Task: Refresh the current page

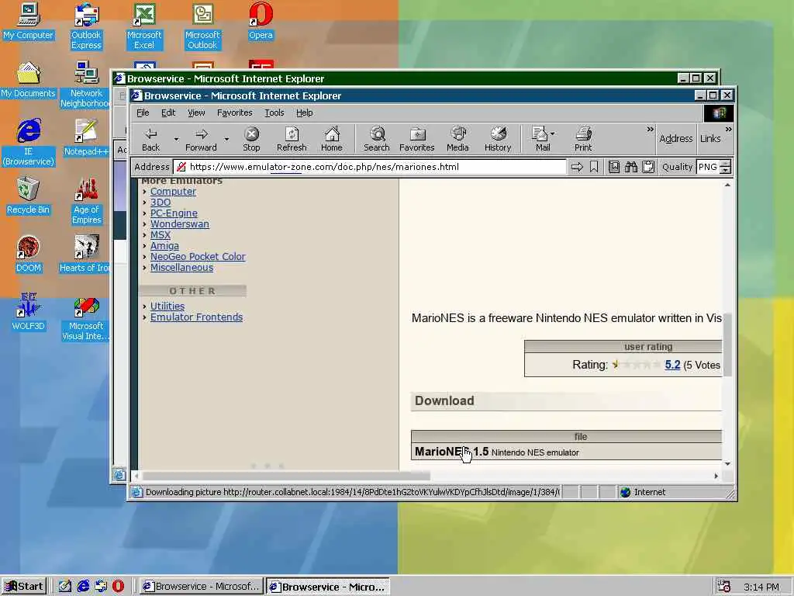Action: coord(292,139)
